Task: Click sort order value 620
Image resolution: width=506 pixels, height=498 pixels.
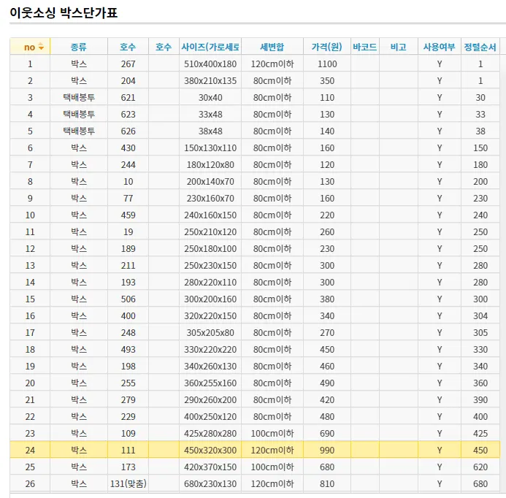Action: click(480, 467)
